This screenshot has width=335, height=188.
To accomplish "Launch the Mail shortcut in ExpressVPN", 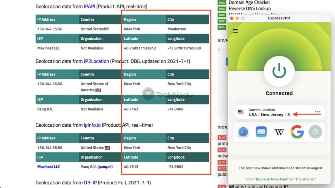I will (x=261, y=132).
